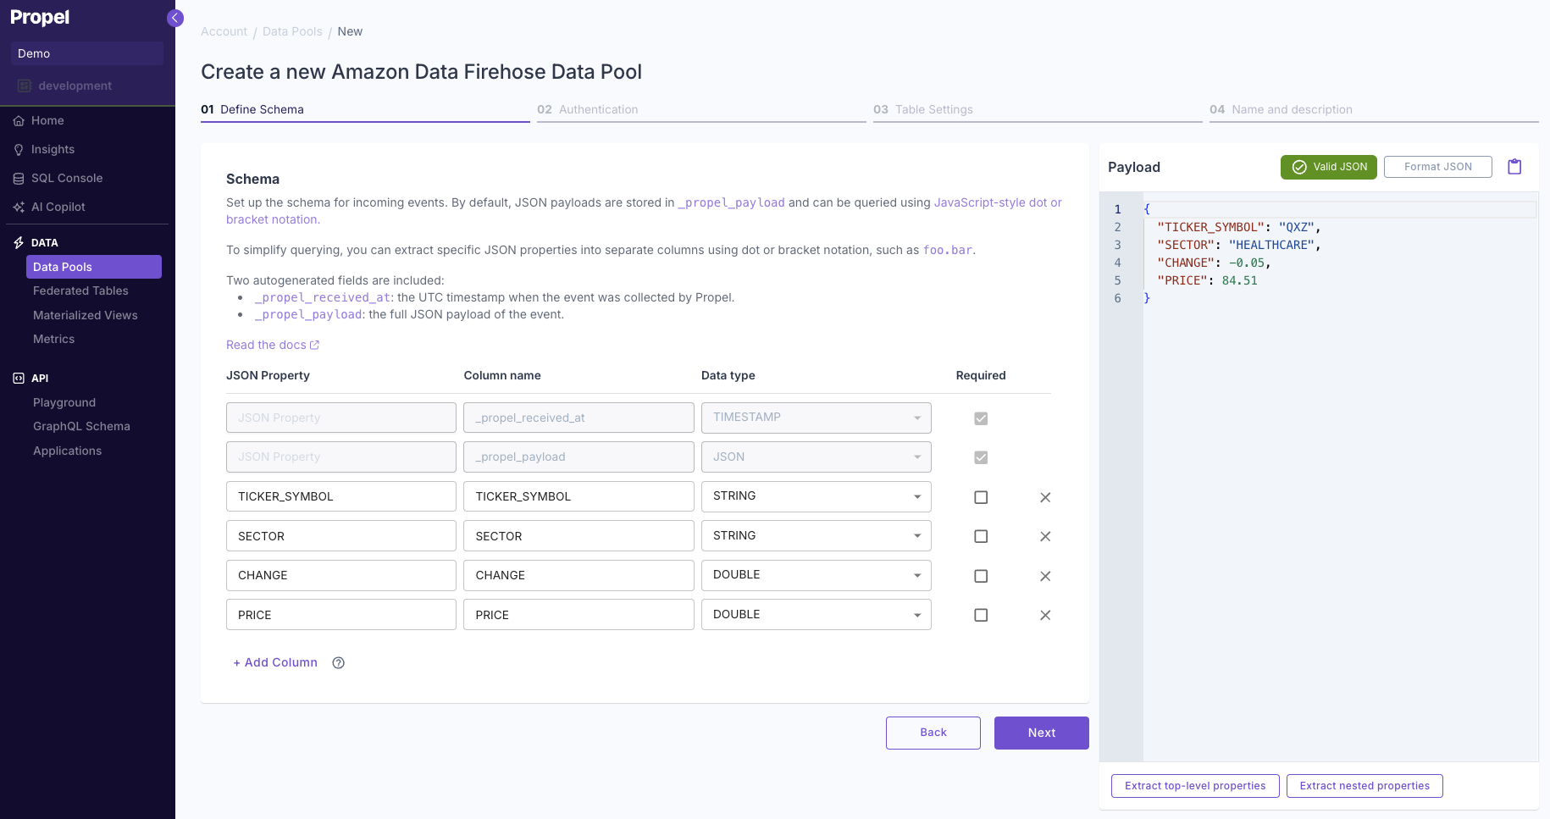The width and height of the screenshot is (1550, 819).
Task: Mark the CHANGE column as Required
Action: click(981, 576)
